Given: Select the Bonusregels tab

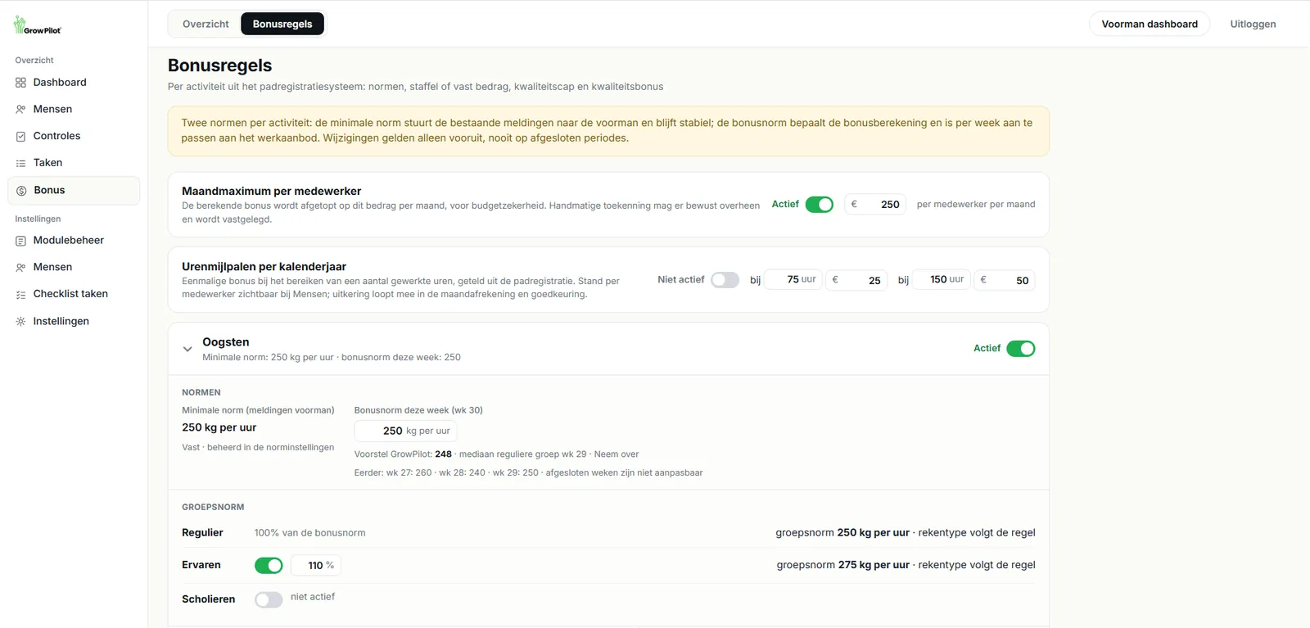Looking at the screenshot, I should (282, 24).
